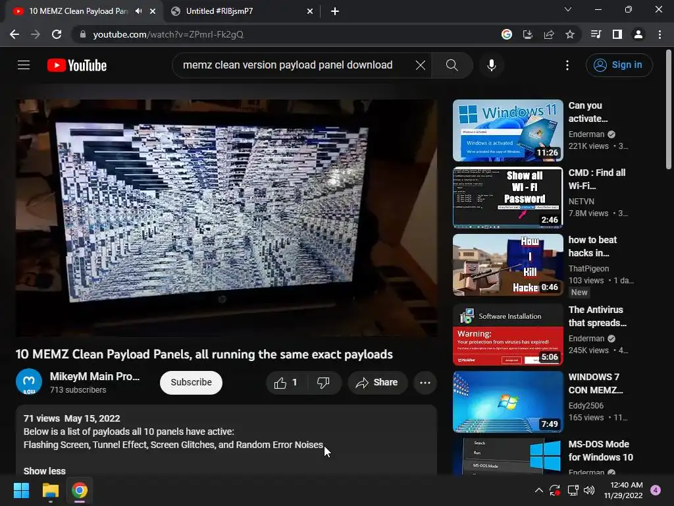Click the video player to pause

(226, 218)
